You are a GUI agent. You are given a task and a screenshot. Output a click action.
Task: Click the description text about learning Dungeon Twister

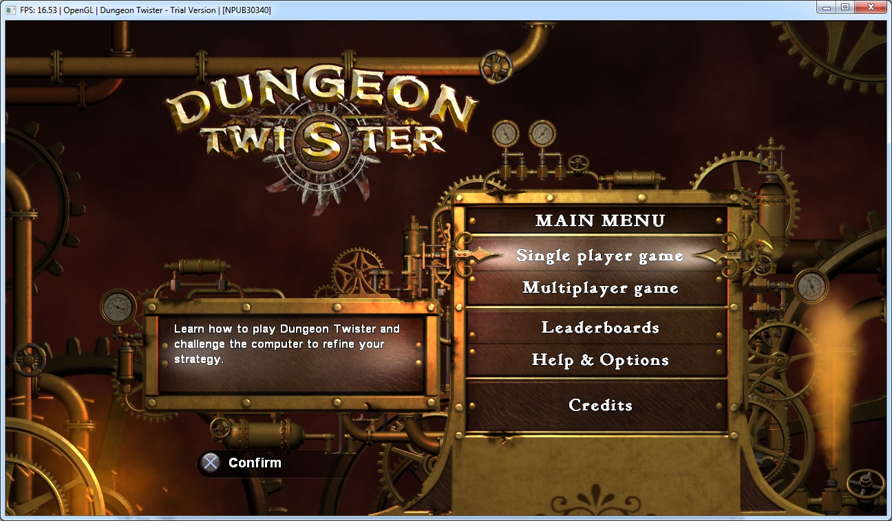[x=287, y=344]
